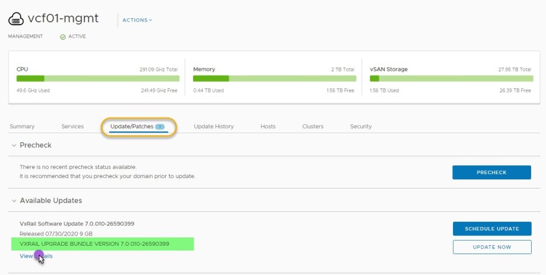Click the Update Now button
546x275 pixels.
(x=491, y=247)
